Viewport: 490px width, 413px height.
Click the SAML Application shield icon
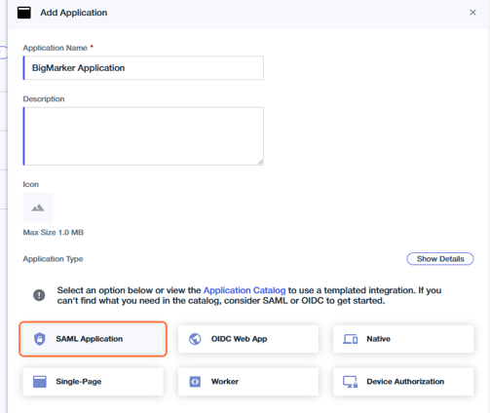pos(40,339)
